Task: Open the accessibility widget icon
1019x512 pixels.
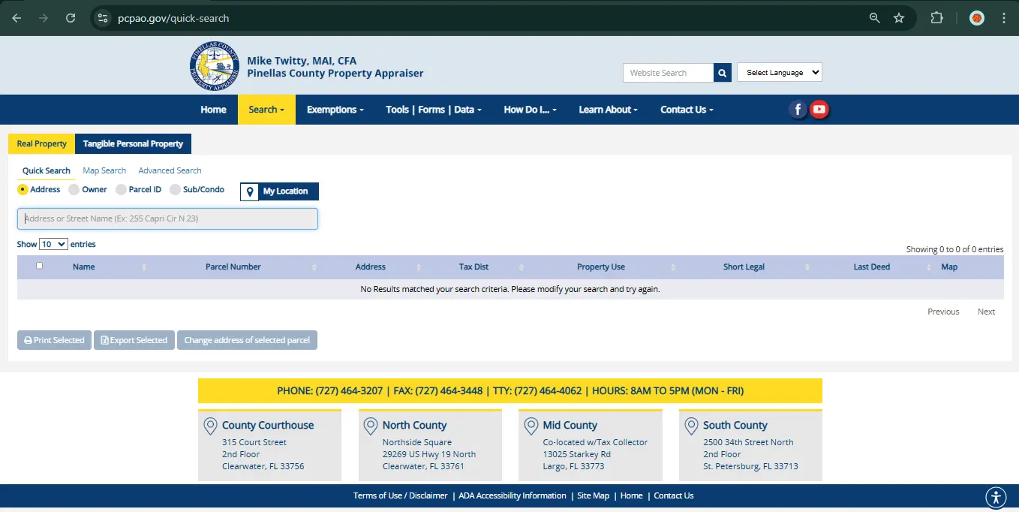Action: (995, 497)
